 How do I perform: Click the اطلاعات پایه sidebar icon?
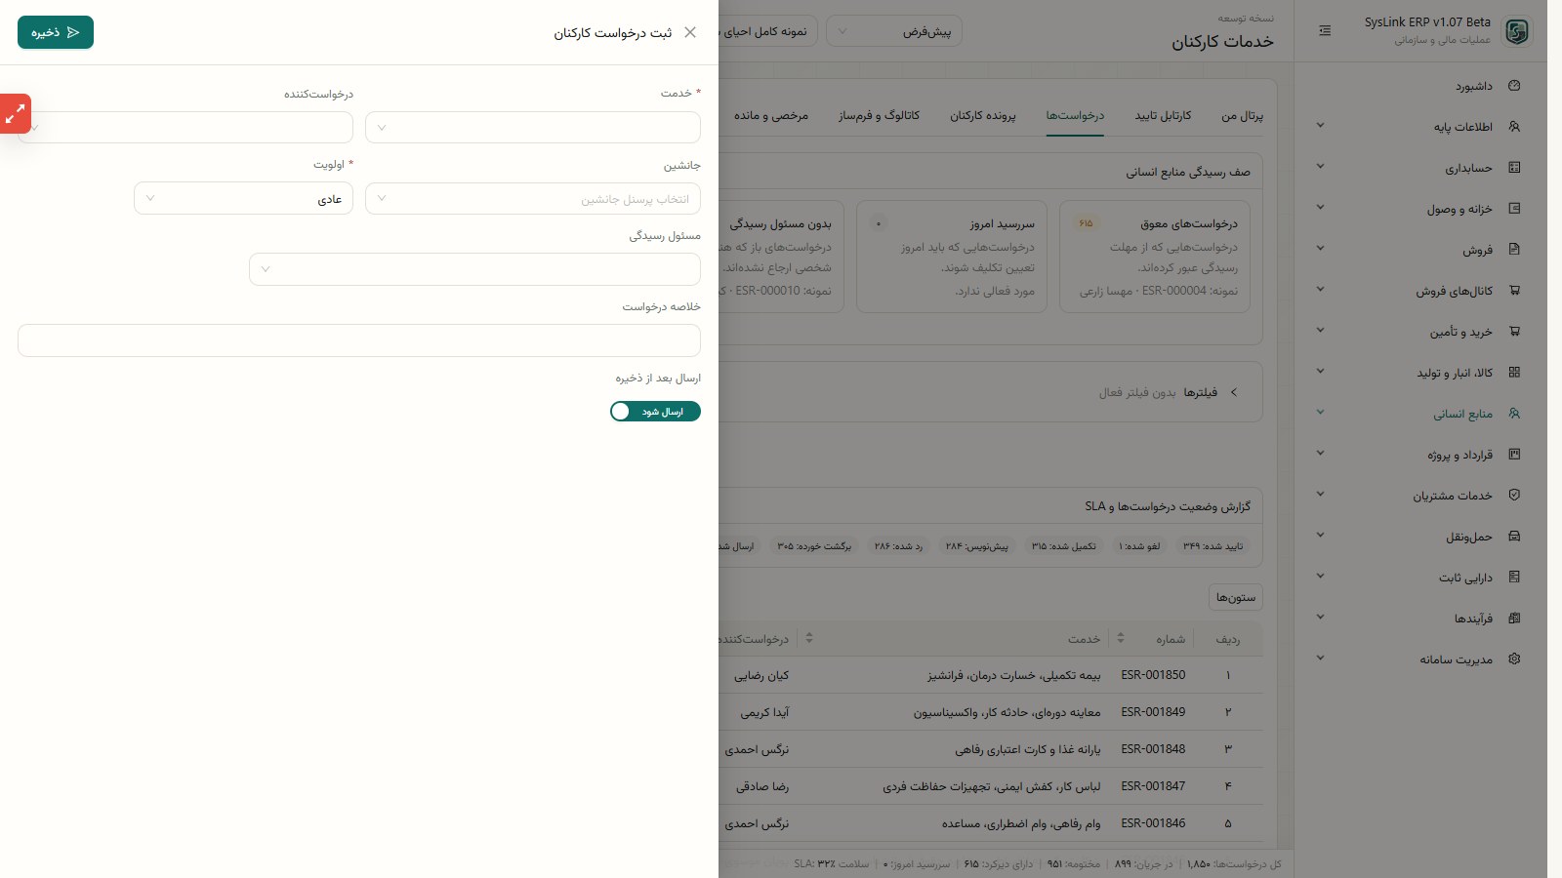click(1514, 127)
